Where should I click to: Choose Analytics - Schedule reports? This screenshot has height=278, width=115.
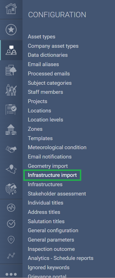tap(61, 258)
